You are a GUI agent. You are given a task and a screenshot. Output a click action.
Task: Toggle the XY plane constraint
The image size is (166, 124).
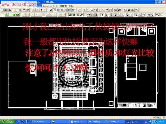(44, 15)
